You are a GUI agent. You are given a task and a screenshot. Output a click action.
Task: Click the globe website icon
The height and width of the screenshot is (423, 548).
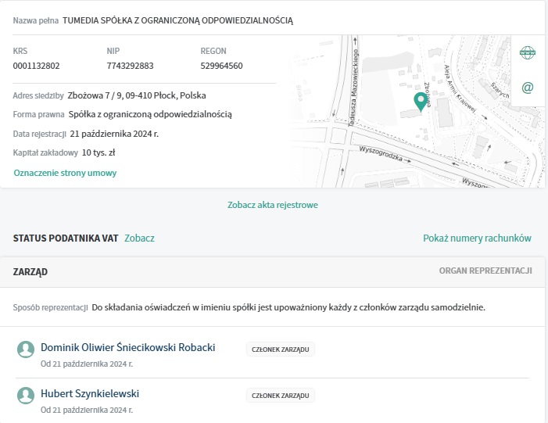[528, 52]
